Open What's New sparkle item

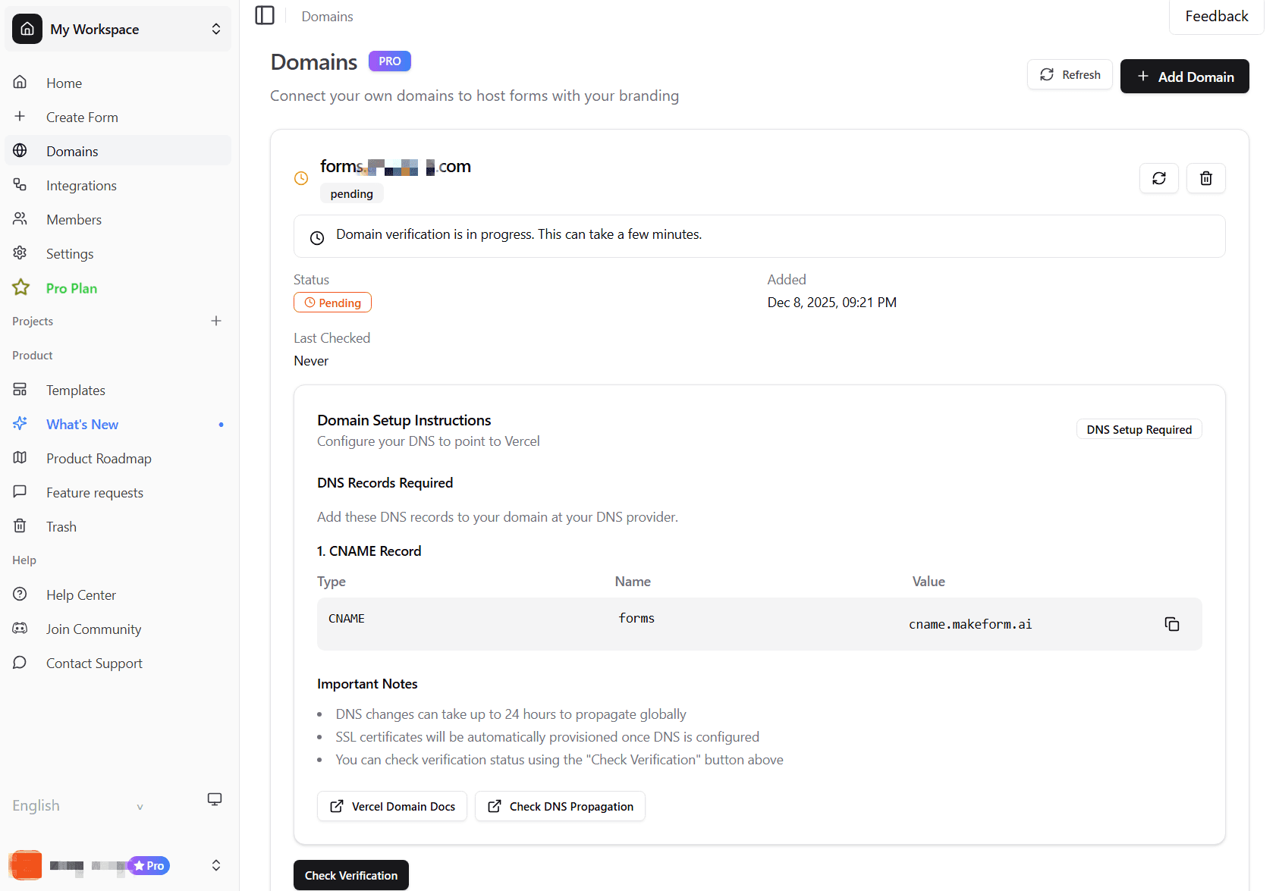pos(82,425)
